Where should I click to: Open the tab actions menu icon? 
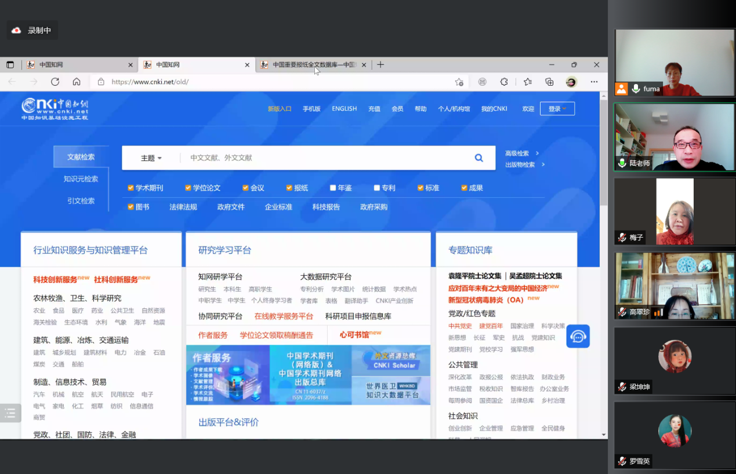click(10, 65)
